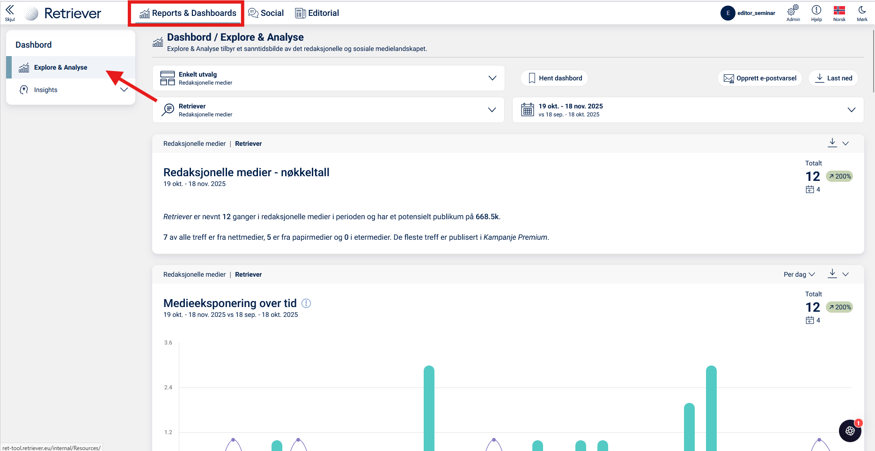Image resolution: width=875 pixels, height=451 pixels.
Task: Open the Reports & Dashboards tab
Action: pyautogui.click(x=188, y=13)
